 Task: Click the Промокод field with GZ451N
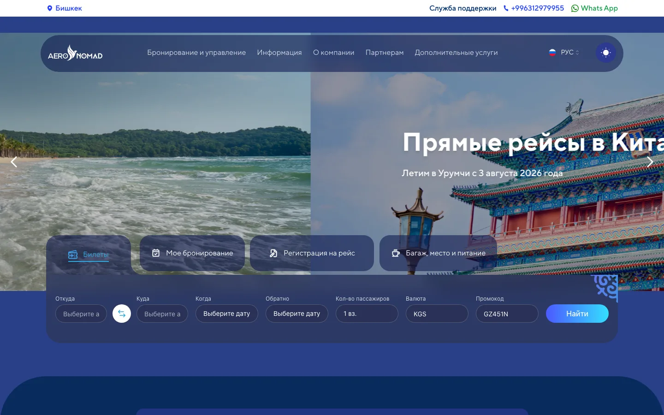tap(507, 314)
